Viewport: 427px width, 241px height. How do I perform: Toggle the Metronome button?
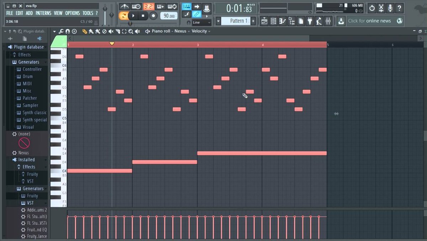click(125, 6)
